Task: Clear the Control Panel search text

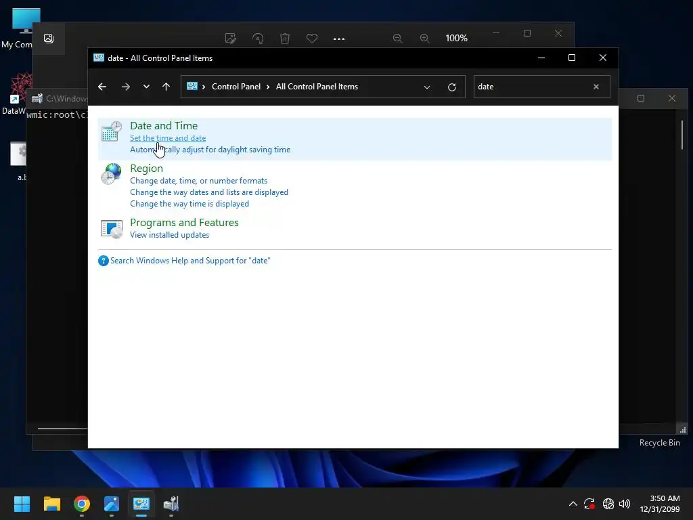Action: (596, 87)
